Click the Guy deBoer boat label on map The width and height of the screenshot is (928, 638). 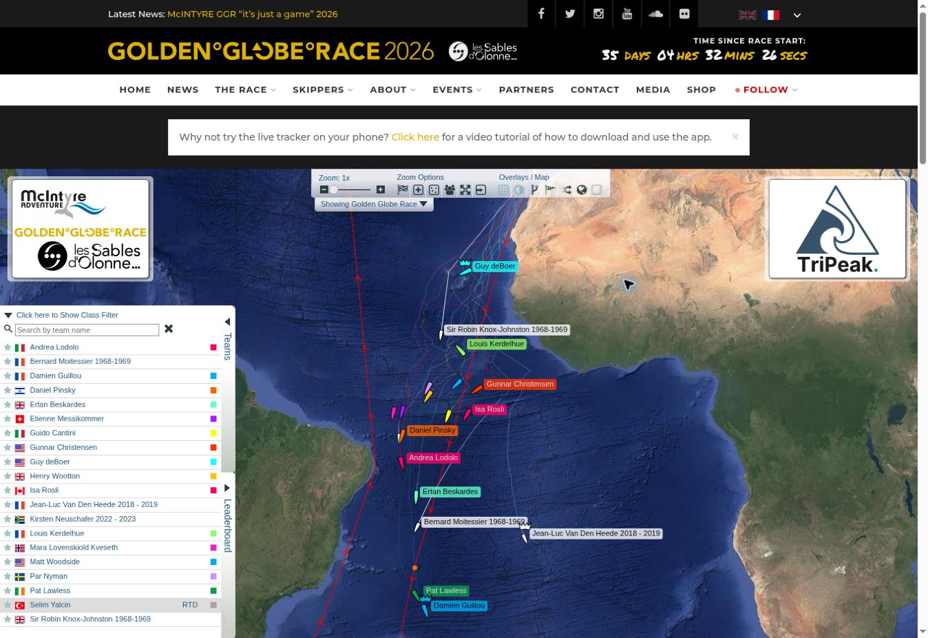pyautogui.click(x=495, y=266)
